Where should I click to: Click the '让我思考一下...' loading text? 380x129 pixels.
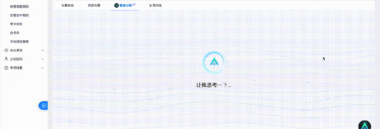[x=214, y=85]
